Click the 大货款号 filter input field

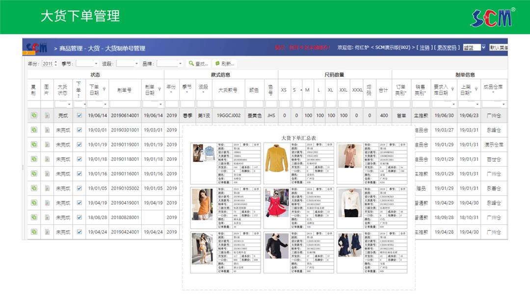pyautogui.click(x=229, y=104)
